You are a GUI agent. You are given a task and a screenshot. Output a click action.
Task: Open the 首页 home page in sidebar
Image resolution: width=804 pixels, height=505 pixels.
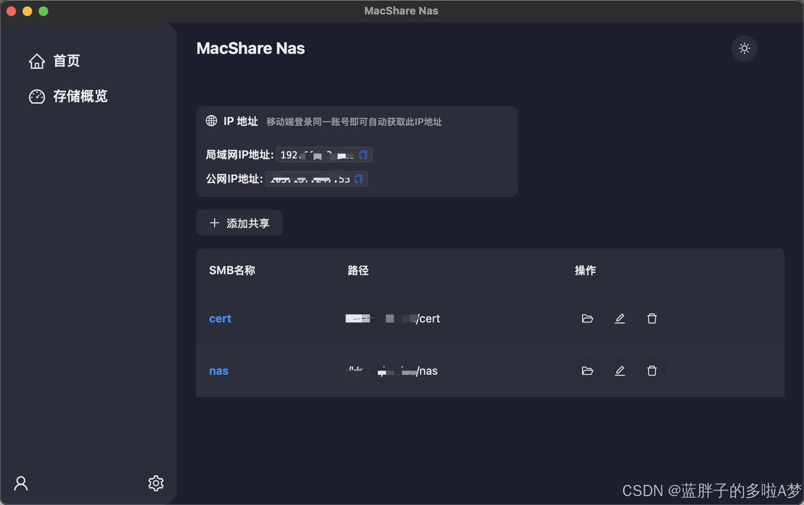click(x=55, y=61)
